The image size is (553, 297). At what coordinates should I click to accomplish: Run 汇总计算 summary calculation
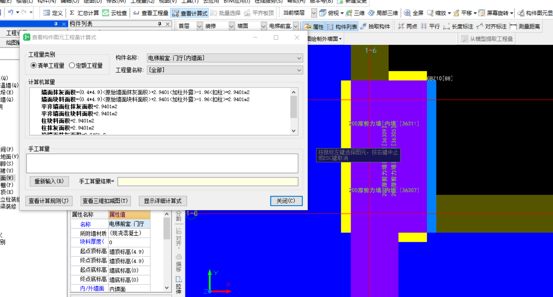pyautogui.click(x=84, y=13)
